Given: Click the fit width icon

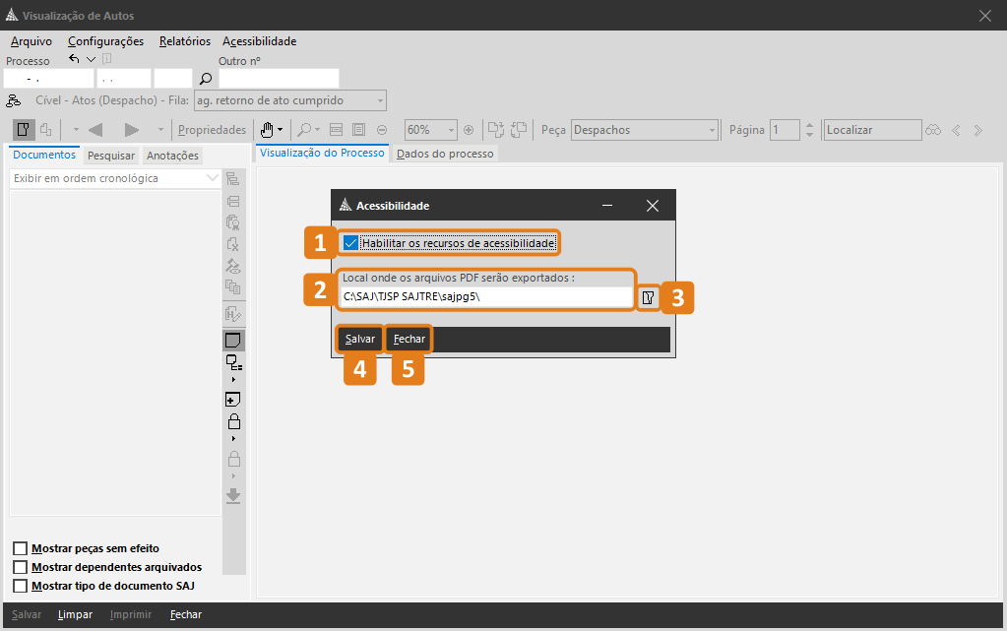Looking at the screenshot, I should 336,130.
